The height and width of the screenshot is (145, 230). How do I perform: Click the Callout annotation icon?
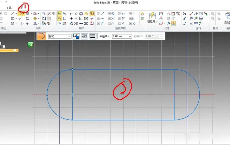pos(191,14)
